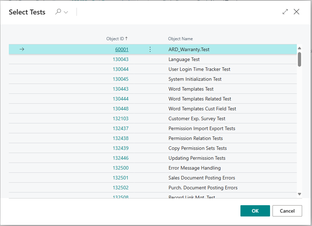Click Object ID 130044
Image resolution: width=312 pixels, height=226 pixels.
coord(121,69)
